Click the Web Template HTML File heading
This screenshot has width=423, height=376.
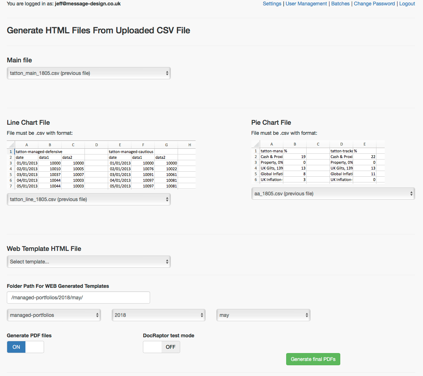coord(44,249)
